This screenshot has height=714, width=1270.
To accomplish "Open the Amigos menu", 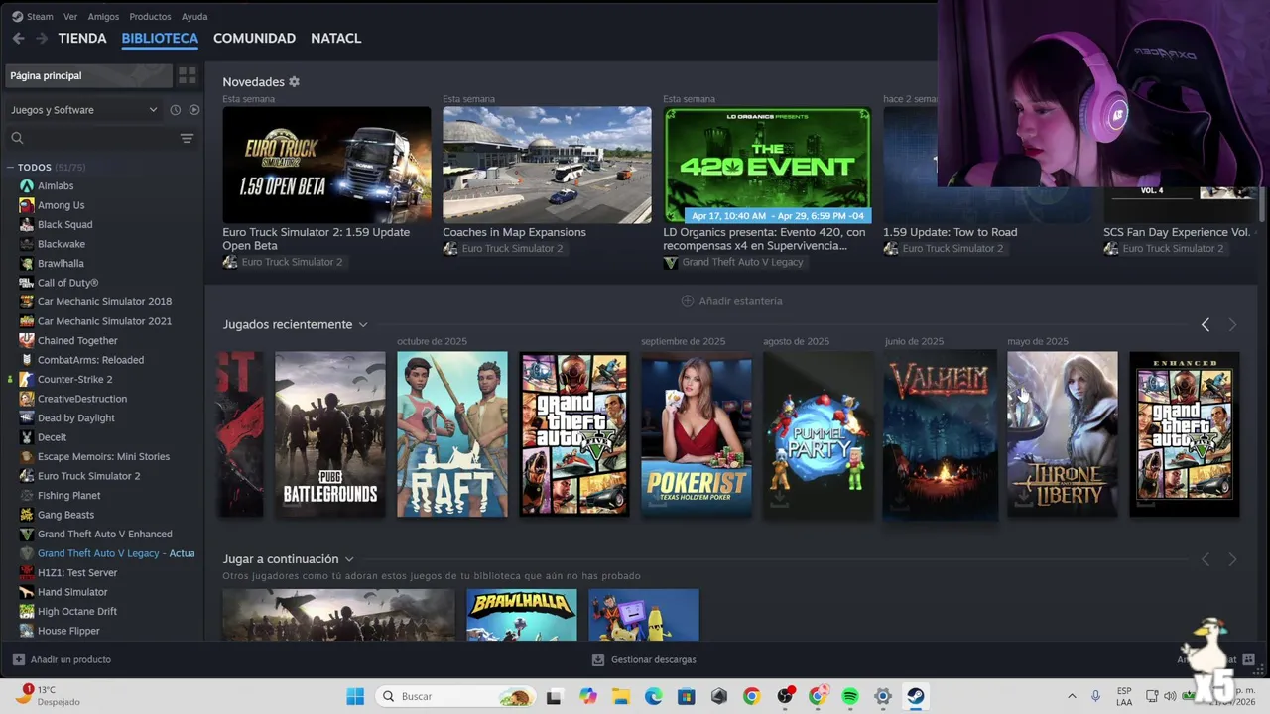I will click(103, 17).
